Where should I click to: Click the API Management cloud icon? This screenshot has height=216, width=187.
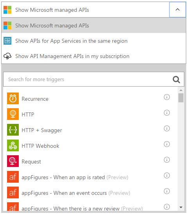click(x=7, y=56)
